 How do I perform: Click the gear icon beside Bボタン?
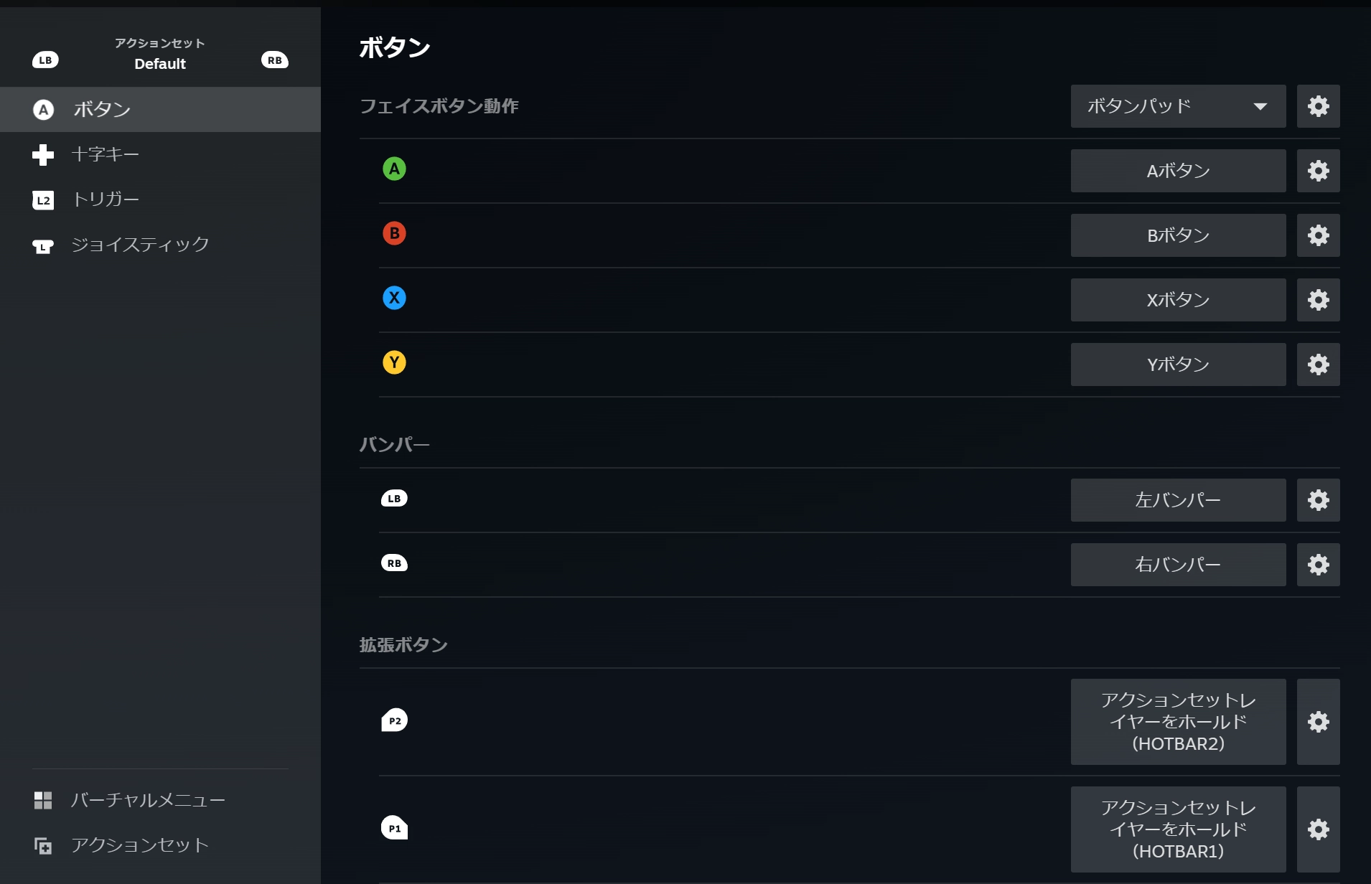[1318, 235]
